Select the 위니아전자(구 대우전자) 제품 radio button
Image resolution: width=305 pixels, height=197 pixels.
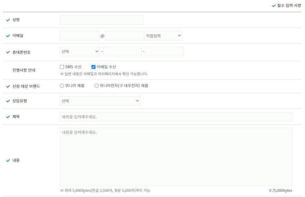(96, 86)
